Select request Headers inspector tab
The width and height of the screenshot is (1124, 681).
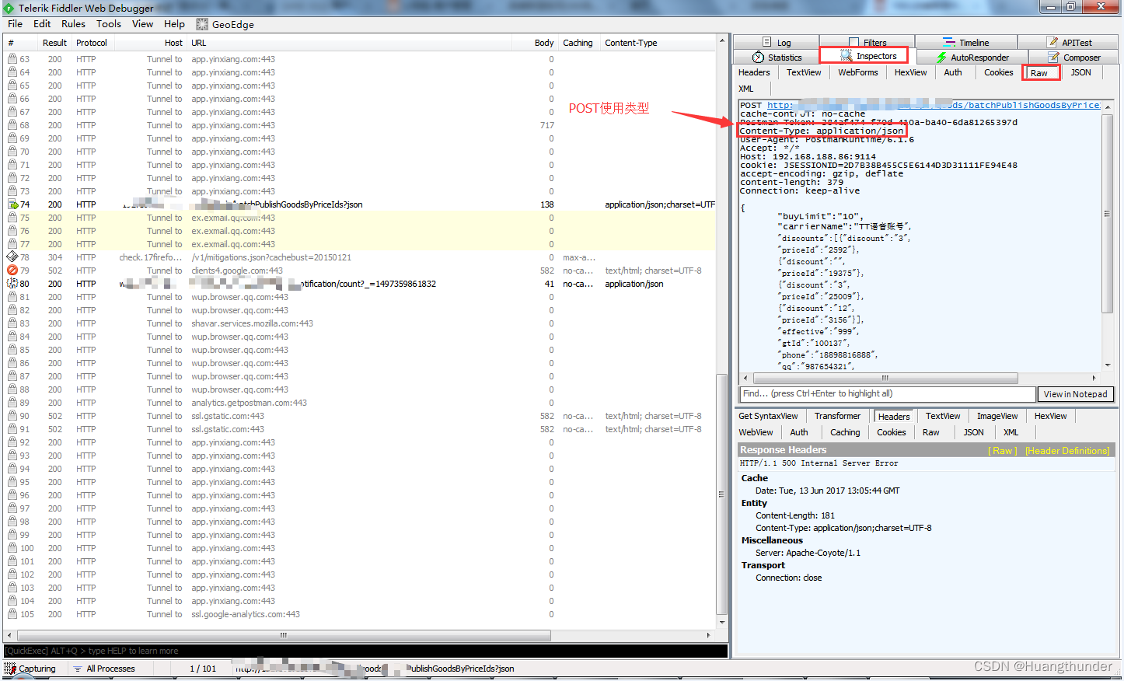[x=754, y=72]
